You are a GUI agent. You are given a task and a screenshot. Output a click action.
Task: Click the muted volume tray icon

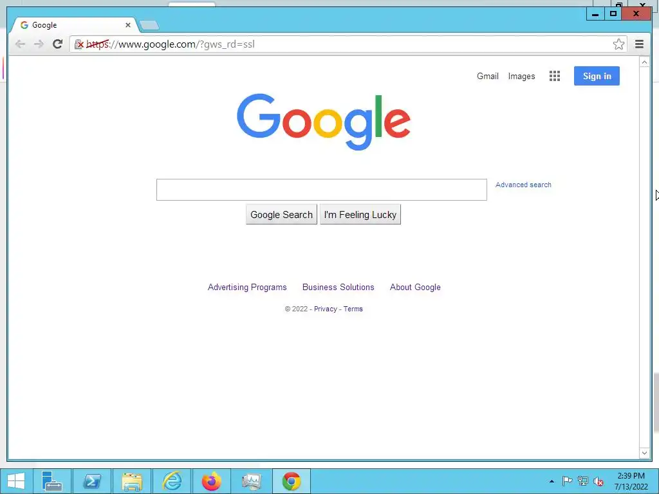[598, 481]
